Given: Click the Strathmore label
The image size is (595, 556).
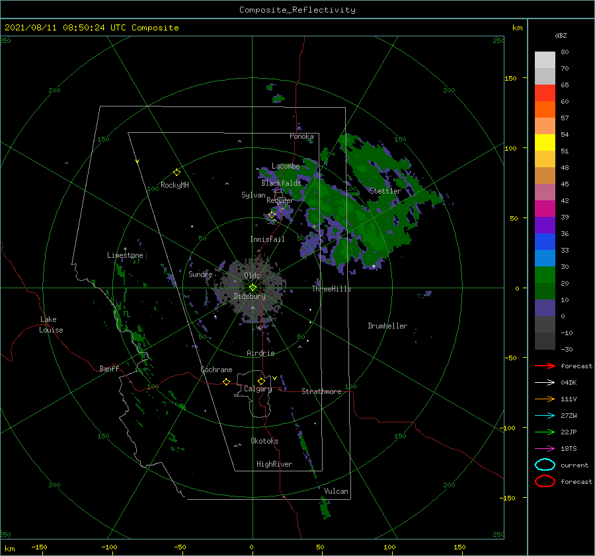Looking at the screenshot, I should pos(321,391).
